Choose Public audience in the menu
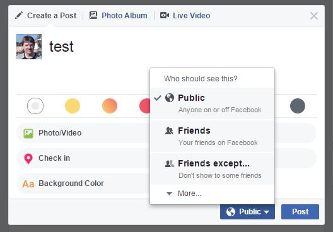 (212, 103)
